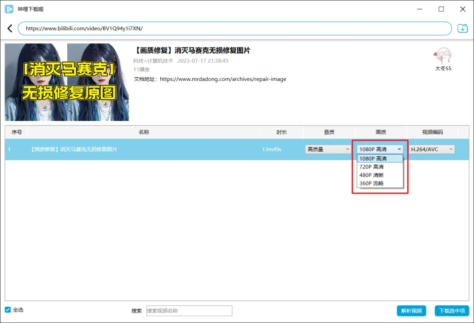Image resolution: width=474 pixels, height=323 pixels.
Task: Choose 480P 清晰 quality option
Action: 372,175
